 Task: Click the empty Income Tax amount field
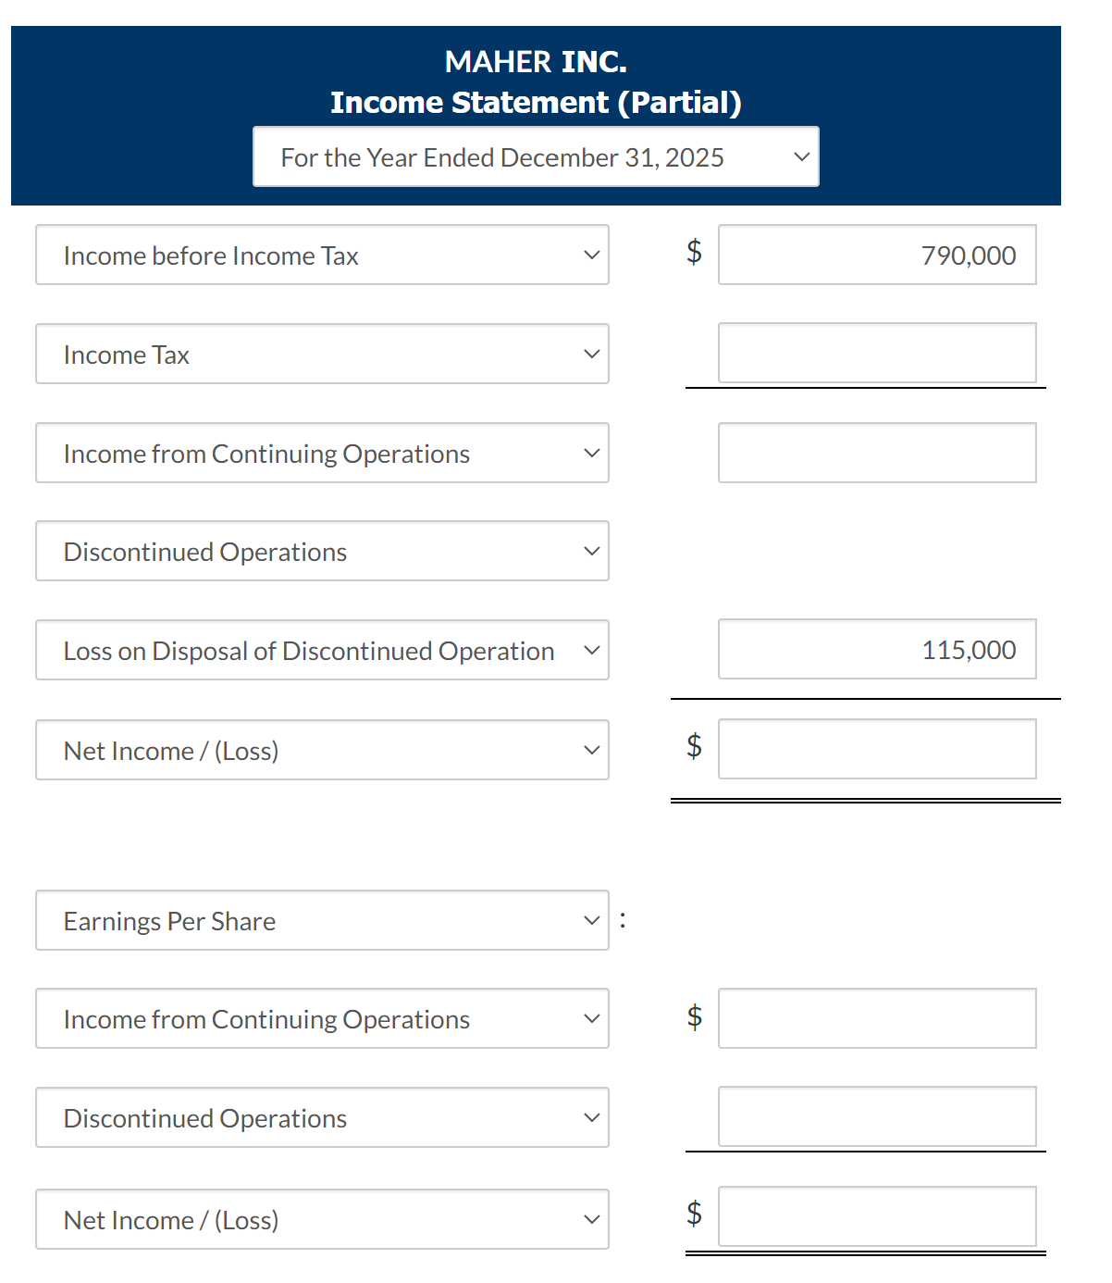tap(877, 354)
